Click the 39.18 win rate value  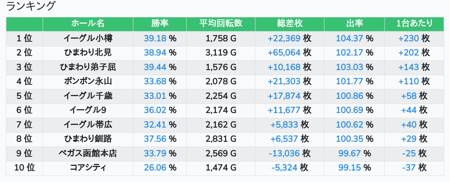155,38
